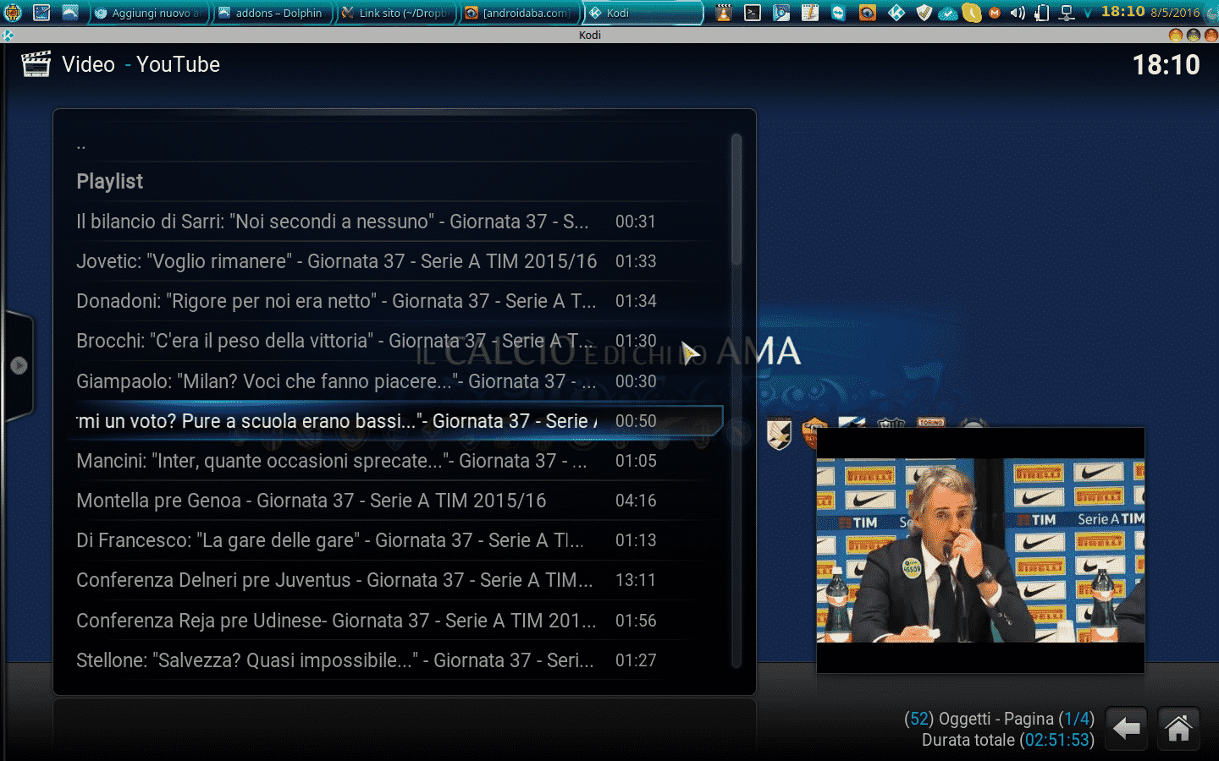Open the side blade menu arrow on left
Image resolution: width=1219 pixels, height=761 pixels.
pyautogui.click(x=19, y=365)
